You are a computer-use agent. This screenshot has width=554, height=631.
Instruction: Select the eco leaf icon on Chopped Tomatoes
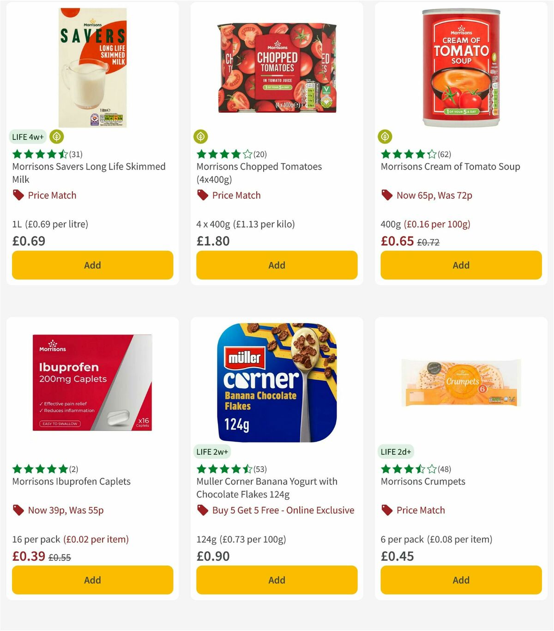(202, 137)
